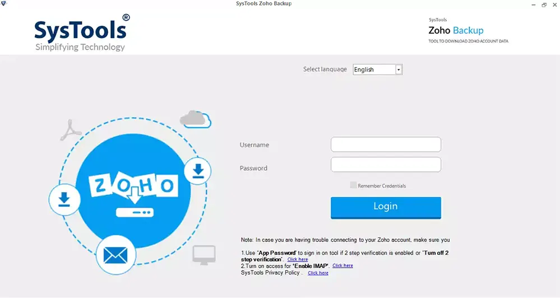Screen dimensions: 560x298
Task: Click the Login button
Action: [x=386, y=207]
